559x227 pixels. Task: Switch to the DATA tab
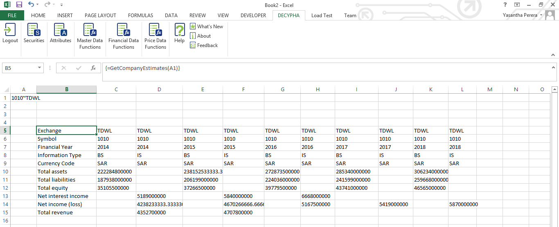[171, 16]
